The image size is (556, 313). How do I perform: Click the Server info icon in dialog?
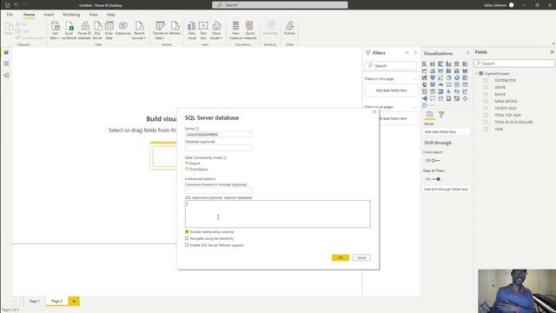pos(197,129)
